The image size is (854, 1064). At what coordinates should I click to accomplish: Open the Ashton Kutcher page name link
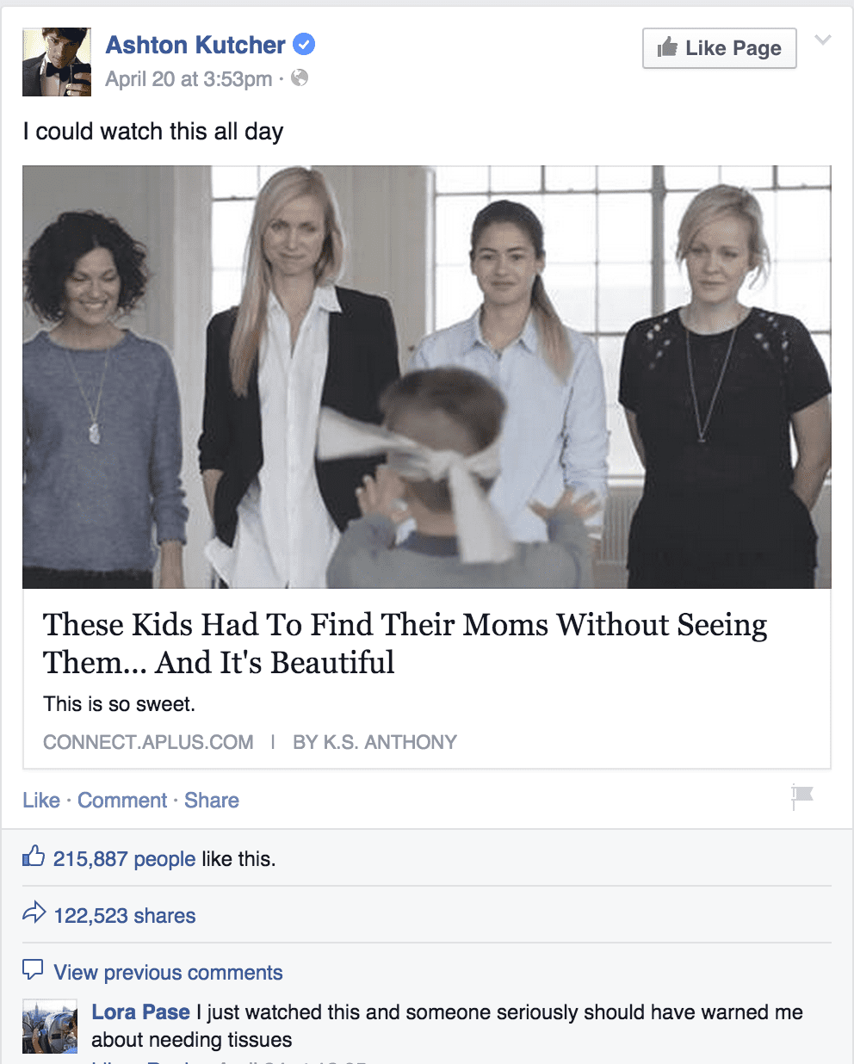pos(195,45)
